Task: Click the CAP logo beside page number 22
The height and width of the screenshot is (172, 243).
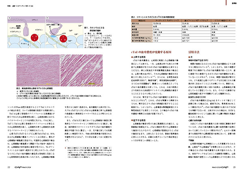Action: 18,167
